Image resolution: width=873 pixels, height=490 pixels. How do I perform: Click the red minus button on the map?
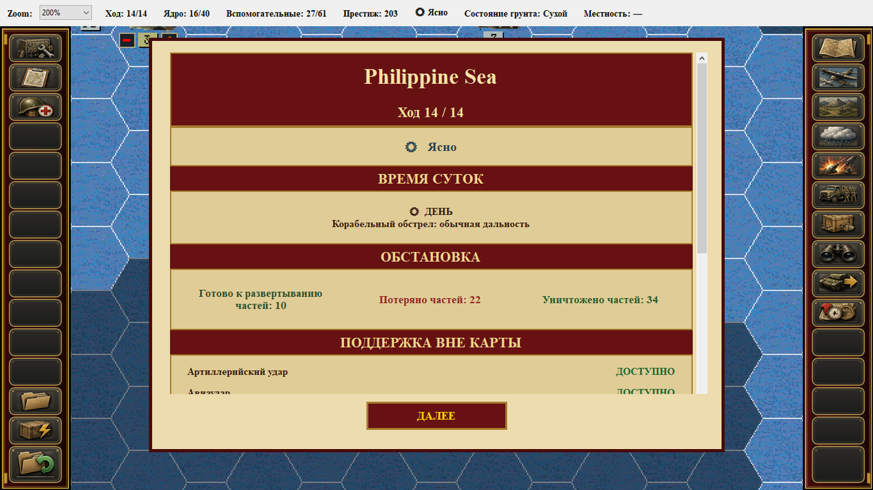click(127, 40)
